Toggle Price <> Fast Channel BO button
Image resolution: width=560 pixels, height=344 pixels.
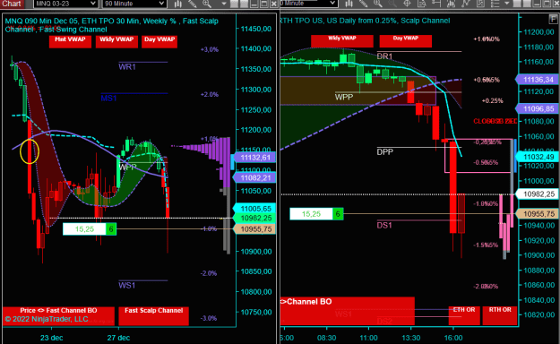58,315
